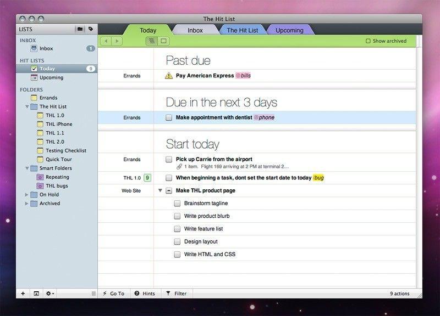Open the gear action menu dropdown
Image resolution: width=440 pixels, height=316 pixels.
pos(50,294)
